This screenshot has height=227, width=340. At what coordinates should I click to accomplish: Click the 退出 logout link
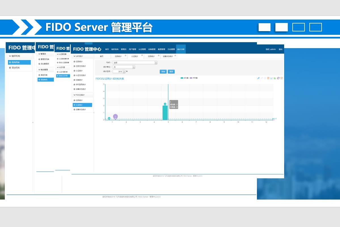pos(280,49)
